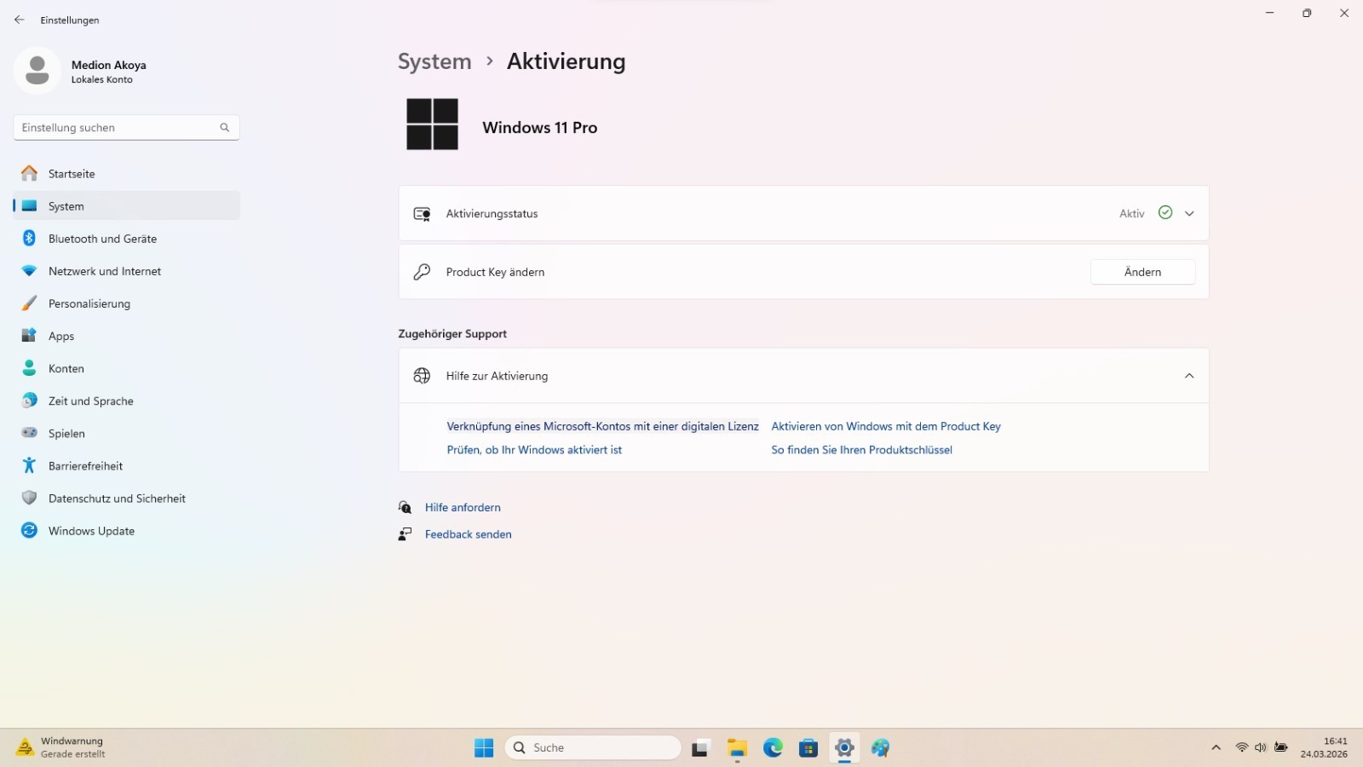This screenshot has height=767, width=1363.
Task: Click the Konten person icon
Action: (29, 368)
